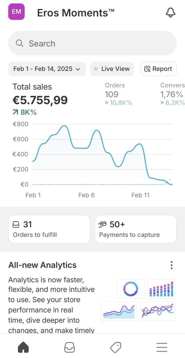Click the date range chevron arrow
The image size is (185, 358).
(x=78, y=69)
